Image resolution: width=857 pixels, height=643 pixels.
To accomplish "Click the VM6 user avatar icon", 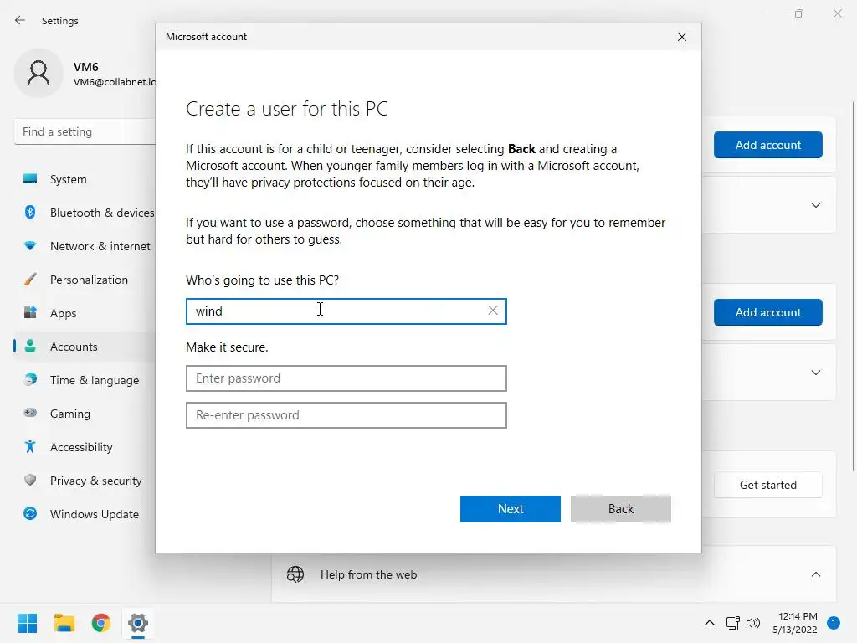I will [38, 74].
